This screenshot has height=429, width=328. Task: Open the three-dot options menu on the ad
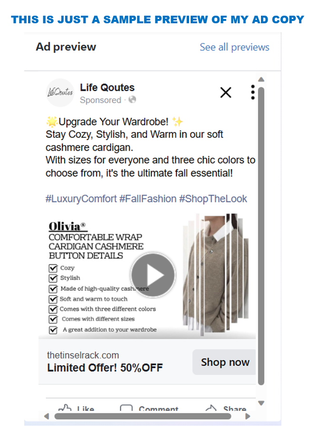click(252, 92)
